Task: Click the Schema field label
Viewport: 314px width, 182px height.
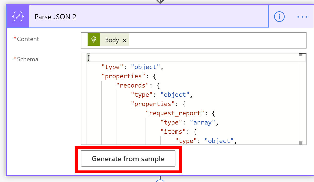Action: coord(28,59)
